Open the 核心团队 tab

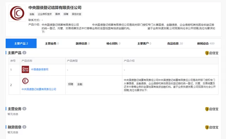113,44
